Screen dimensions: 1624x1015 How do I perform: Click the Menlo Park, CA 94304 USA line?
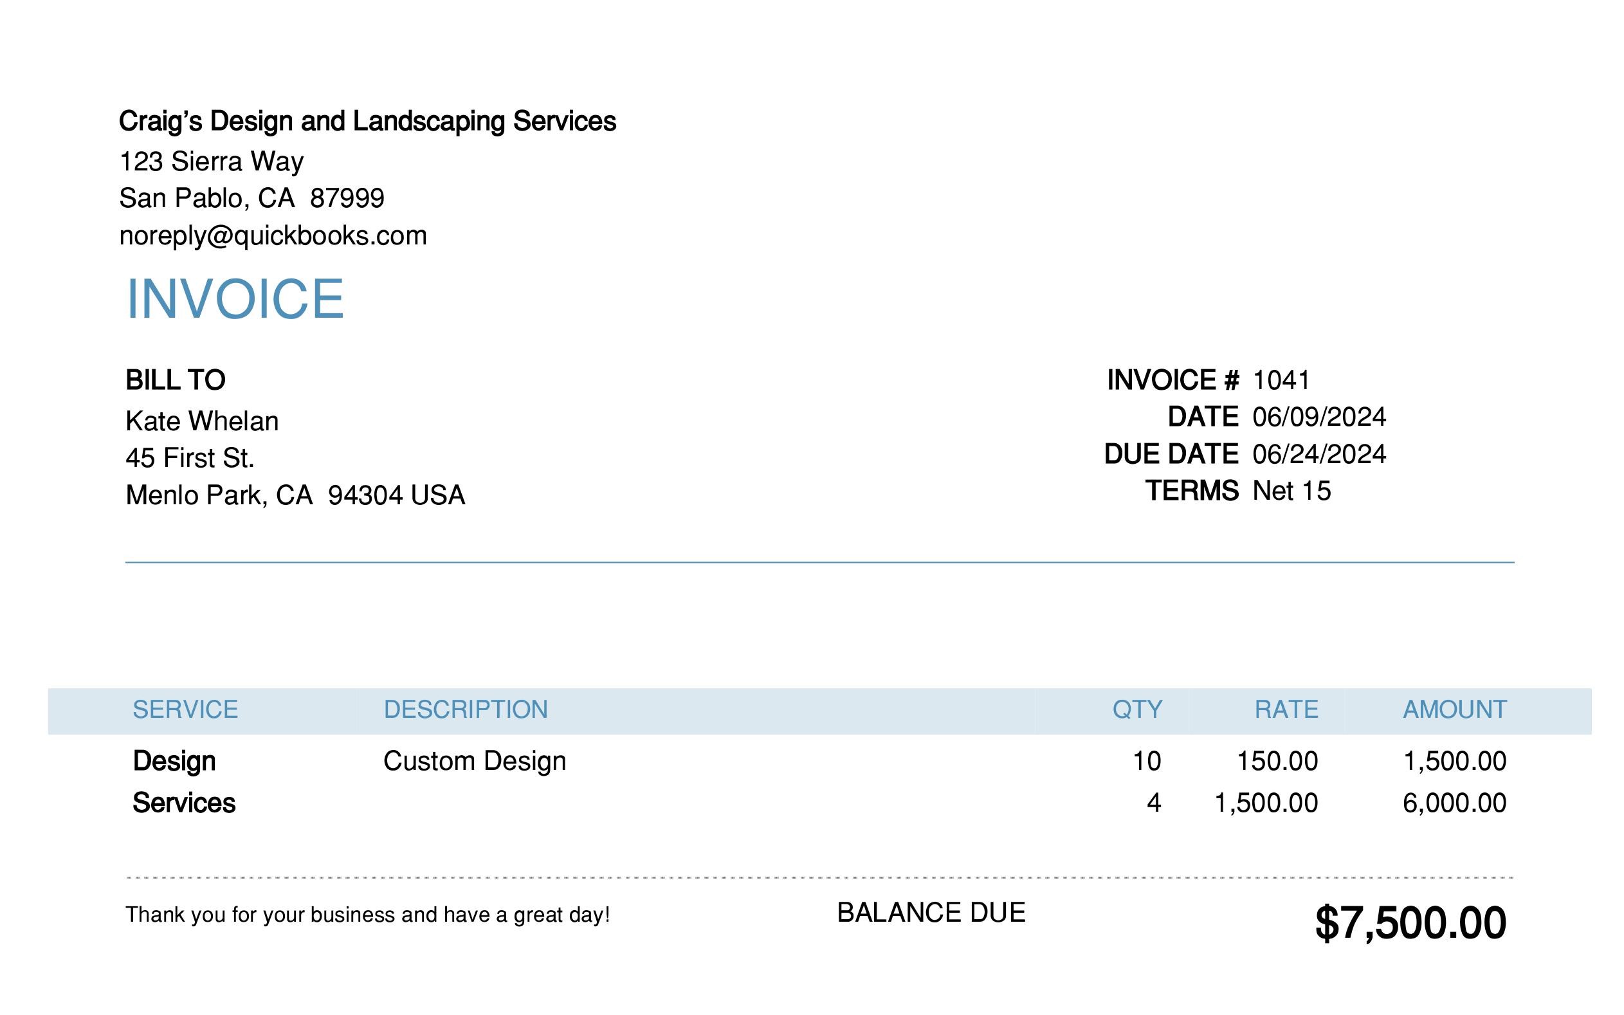tap(295, 495)
